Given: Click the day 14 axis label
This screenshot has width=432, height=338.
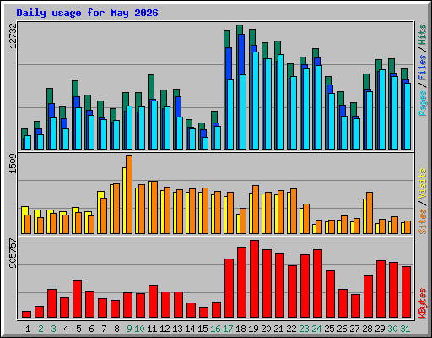Looking at the screenshot, I should coord(190,329).
